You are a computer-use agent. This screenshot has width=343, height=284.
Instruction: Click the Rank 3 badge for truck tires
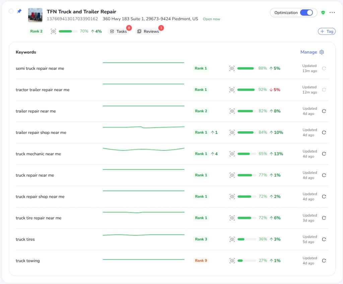[201, 239]
